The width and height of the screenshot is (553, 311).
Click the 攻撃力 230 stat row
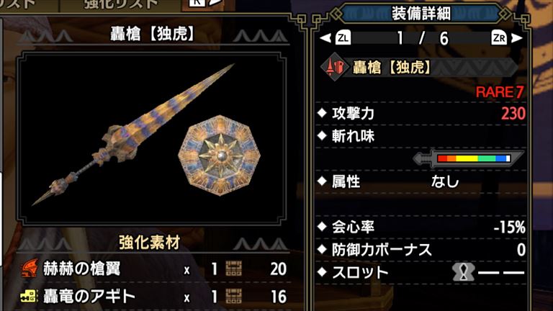point(421,114)
